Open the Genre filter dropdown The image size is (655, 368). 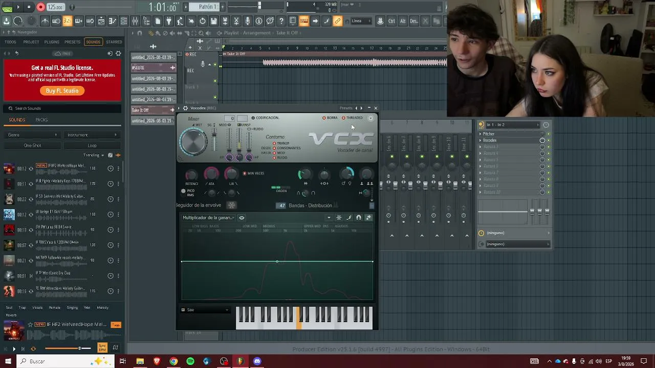32,135
